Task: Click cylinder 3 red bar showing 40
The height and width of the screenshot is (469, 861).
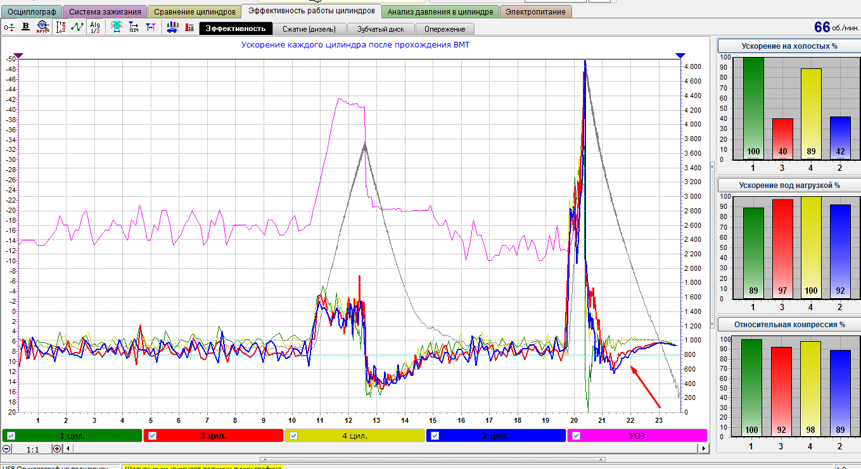Action: point(782,139)
